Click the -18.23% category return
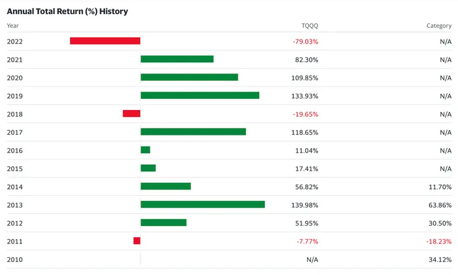The image size is (458, 275). tap(438, 241)
